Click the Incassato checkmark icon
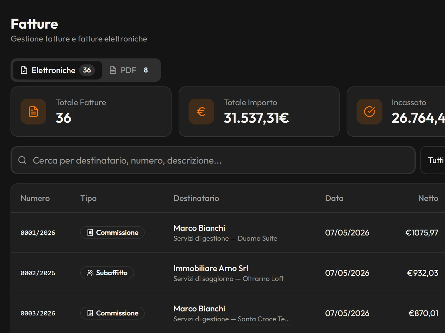445x333 pixels. tap(369, 112)
